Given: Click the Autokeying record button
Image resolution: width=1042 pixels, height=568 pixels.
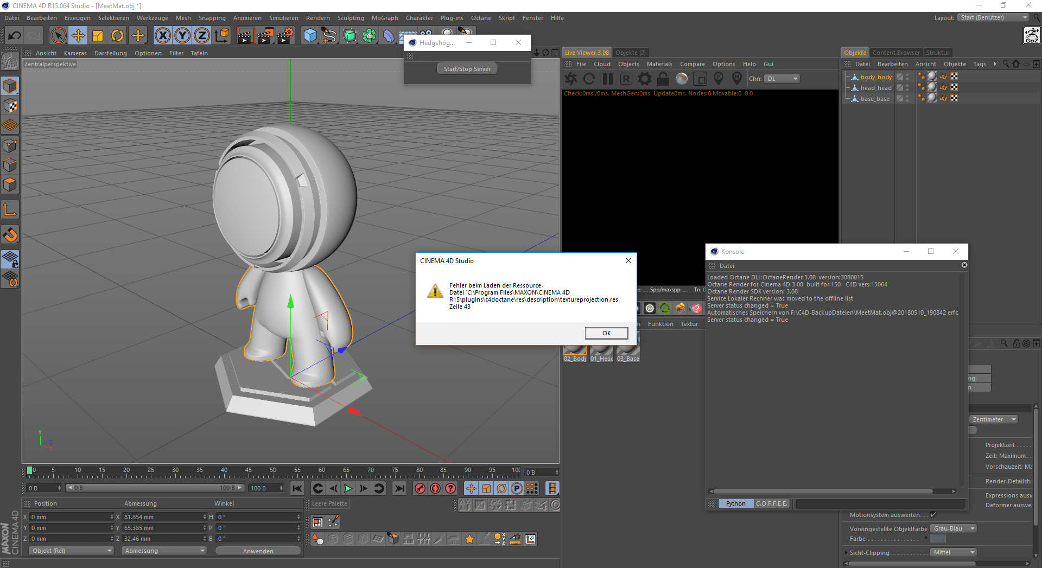Looking at the screenshot, I should point(435,488).
